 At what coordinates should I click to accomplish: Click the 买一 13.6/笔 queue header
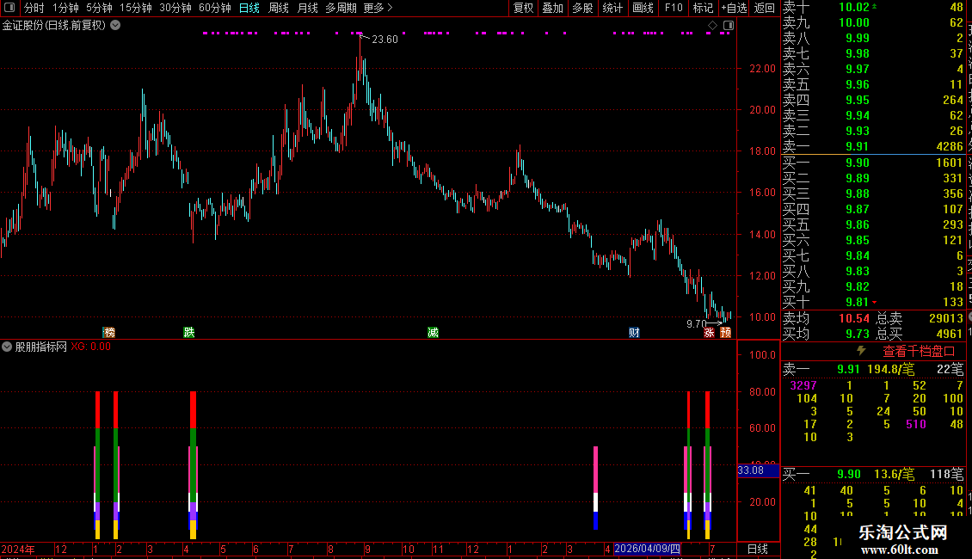[x=873, y=474]
